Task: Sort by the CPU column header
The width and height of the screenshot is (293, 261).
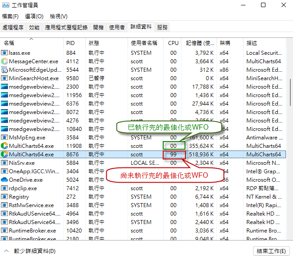Action: click(172, 43)
